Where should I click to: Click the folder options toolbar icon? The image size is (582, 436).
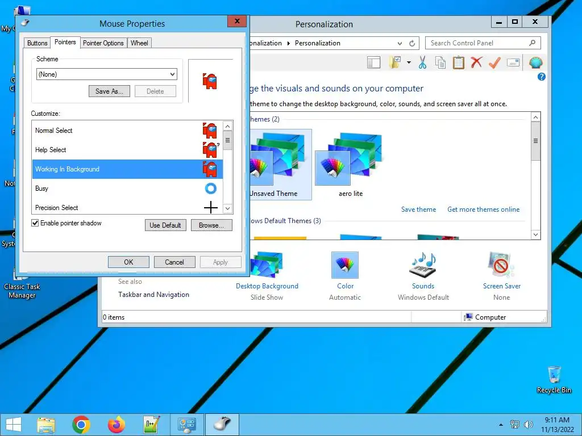(394, 62)
